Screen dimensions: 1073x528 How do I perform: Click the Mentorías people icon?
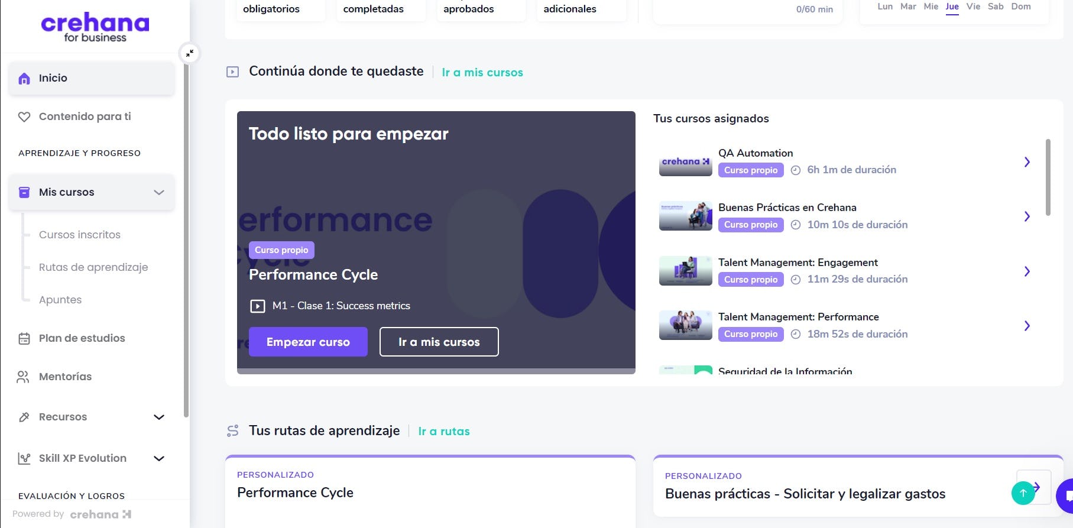click(23, 377)
